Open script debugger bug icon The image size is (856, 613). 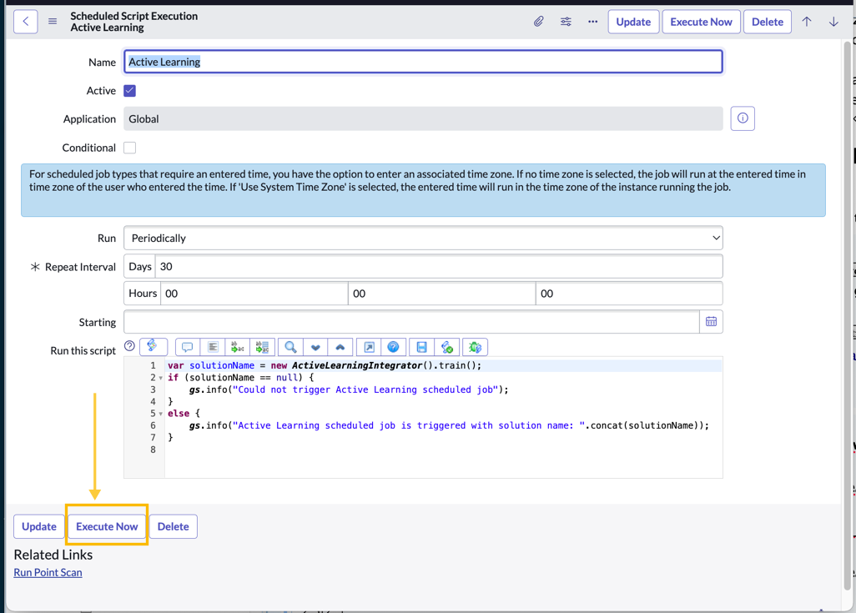tap(475, 347)
